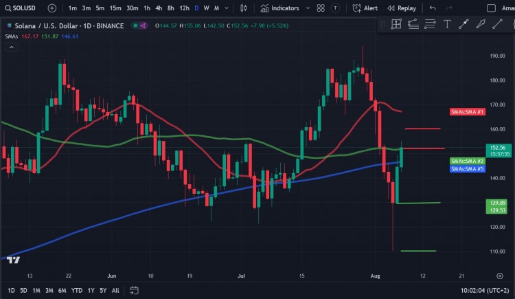The image size is (515, 299).
Task: Click the SMAs:SMA #5 blue price label
Action: (467, 168)
